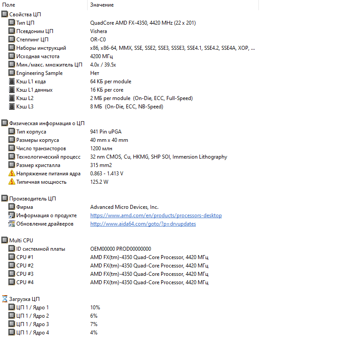This screenshot has height=345, width=346.
Task: Select the ID системной платы label
Action: coord(41,249)
